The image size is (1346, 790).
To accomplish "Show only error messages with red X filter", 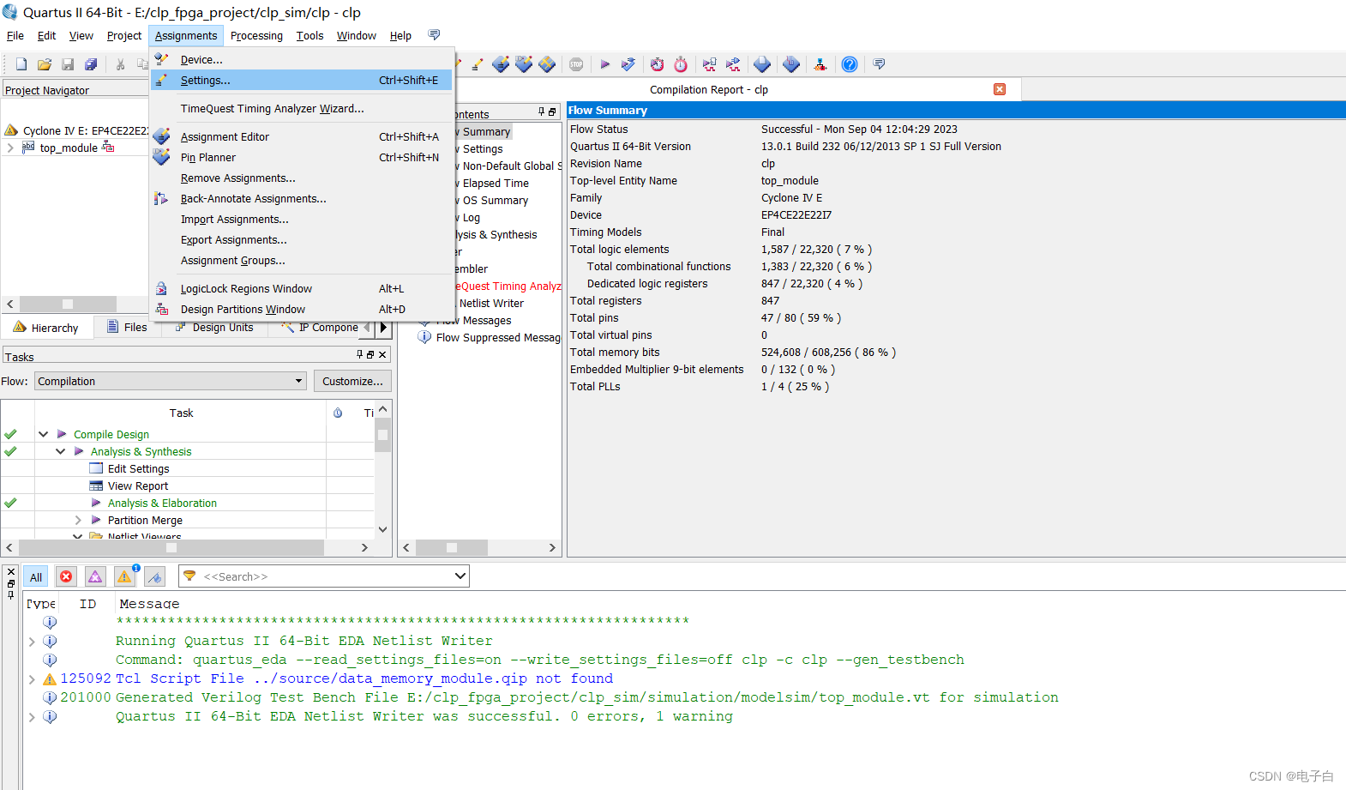I will coord(66,576).
